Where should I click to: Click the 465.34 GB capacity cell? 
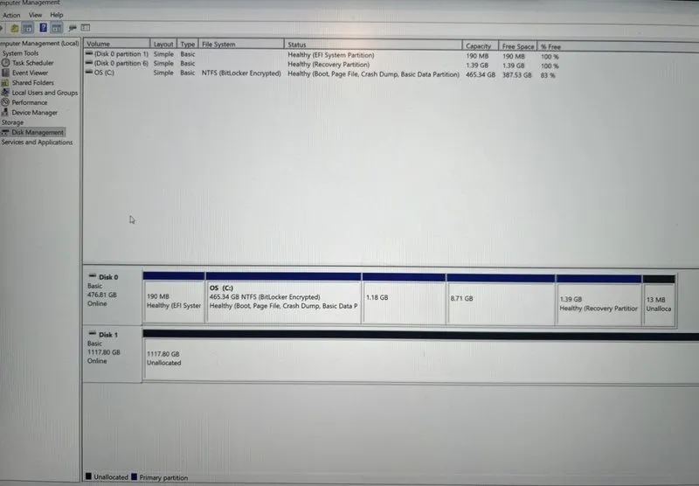point(480,75)
